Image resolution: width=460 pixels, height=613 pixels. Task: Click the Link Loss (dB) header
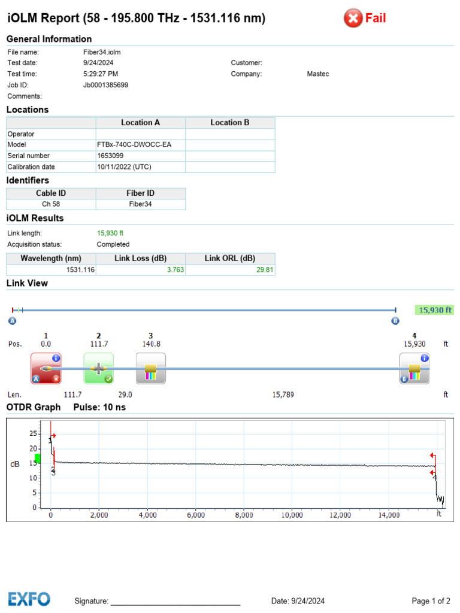(140, 259)
